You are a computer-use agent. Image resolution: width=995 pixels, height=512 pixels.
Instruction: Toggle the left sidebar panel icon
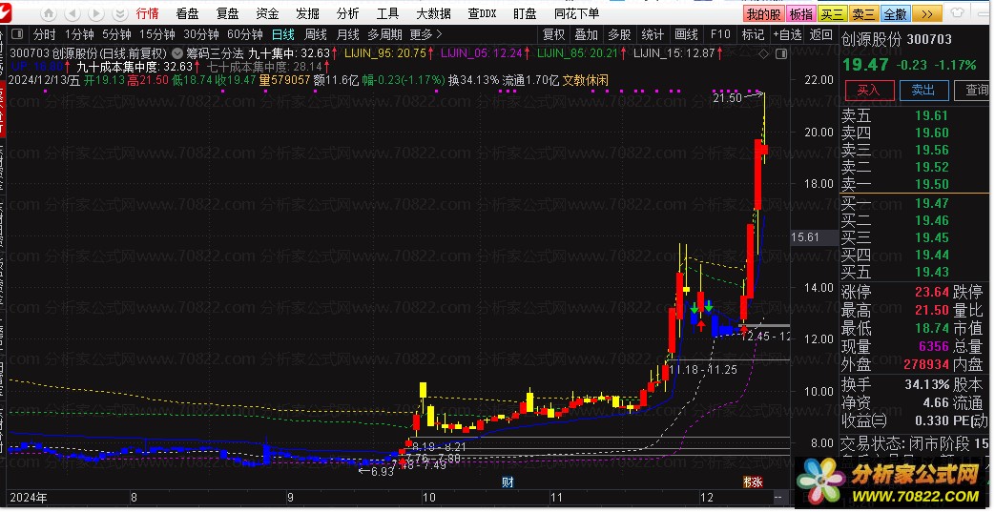click(x=17, y=34)
